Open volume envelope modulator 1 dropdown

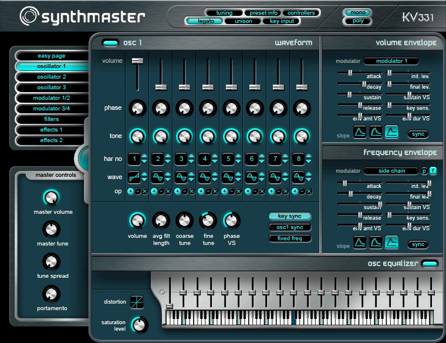coord(391,61)
